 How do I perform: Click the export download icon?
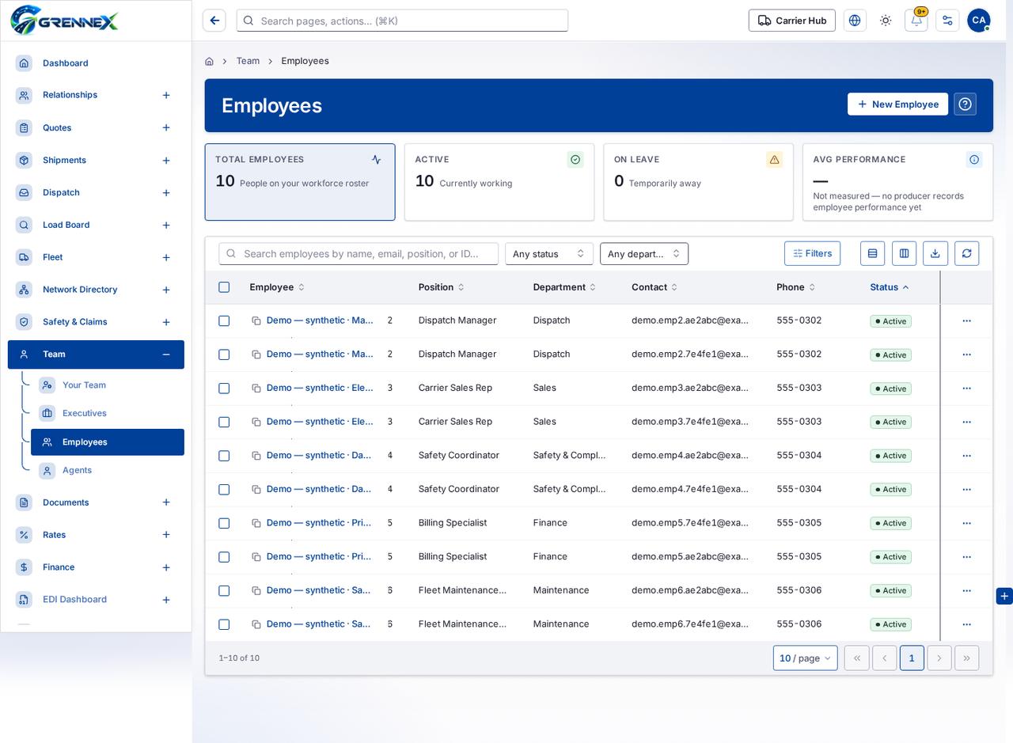(x=935, y=253)
